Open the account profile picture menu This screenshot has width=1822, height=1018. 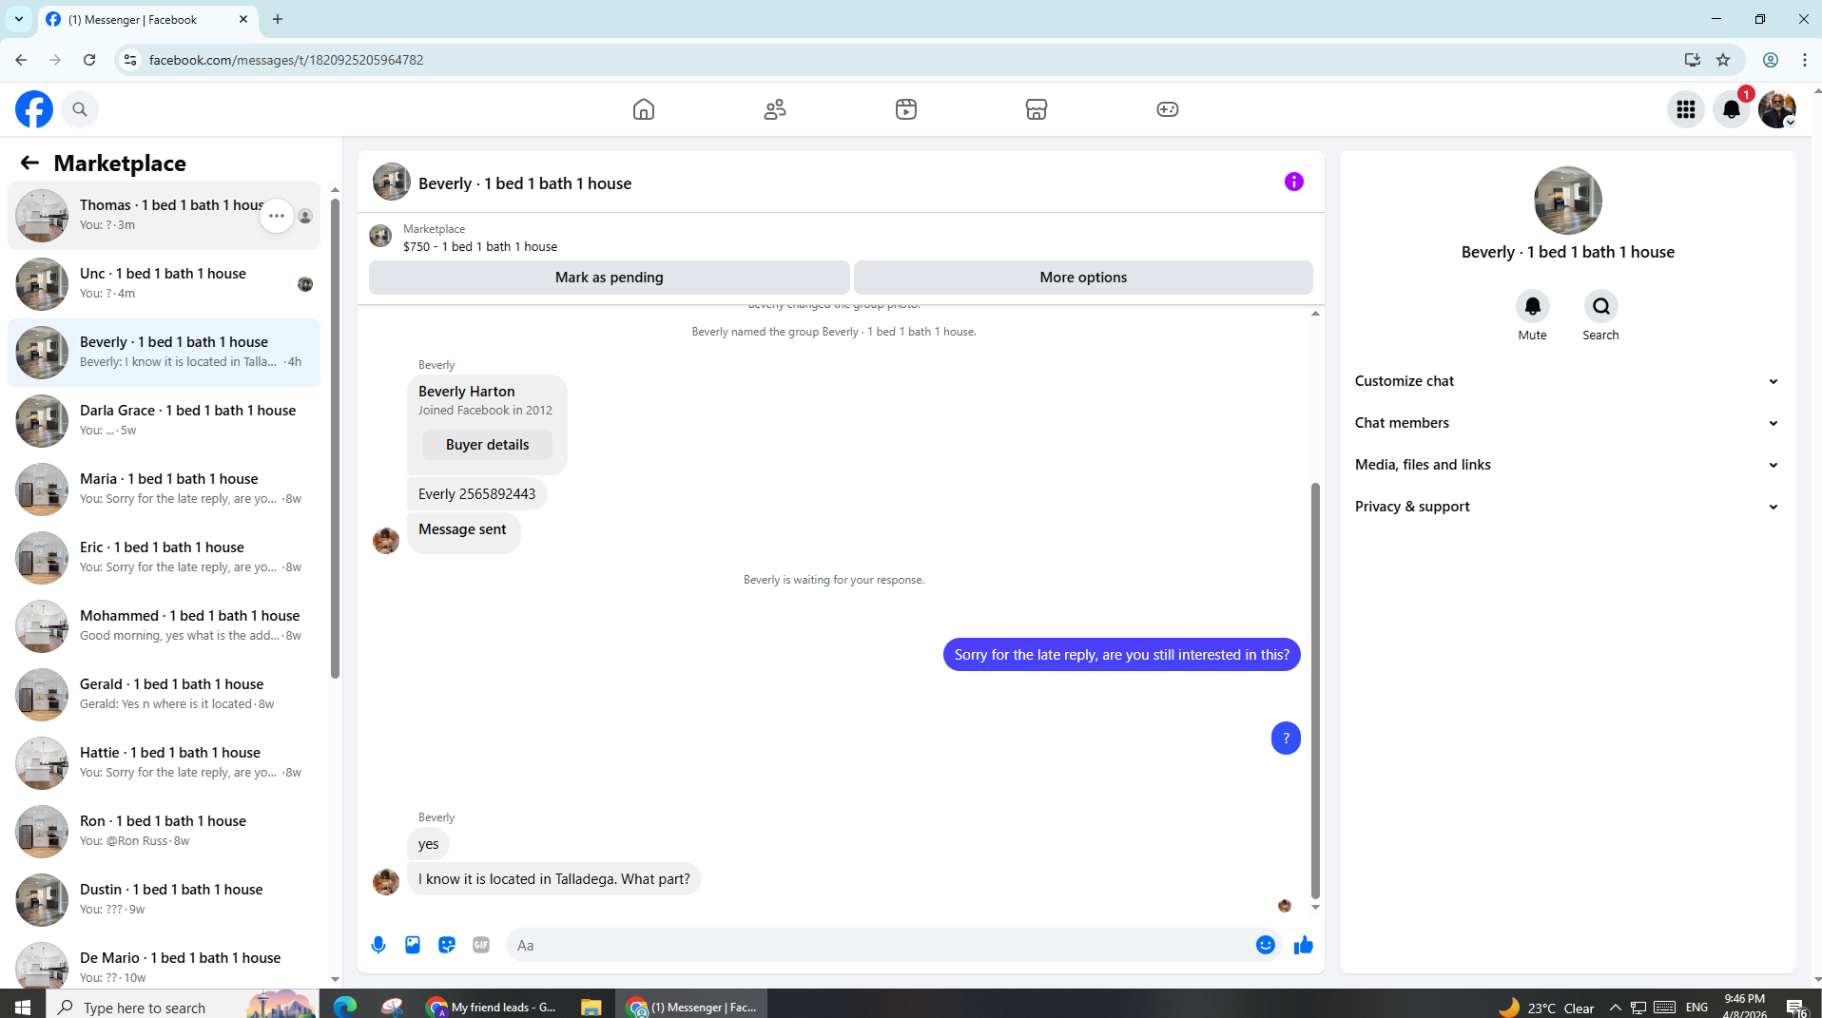tap(1777, 109)
